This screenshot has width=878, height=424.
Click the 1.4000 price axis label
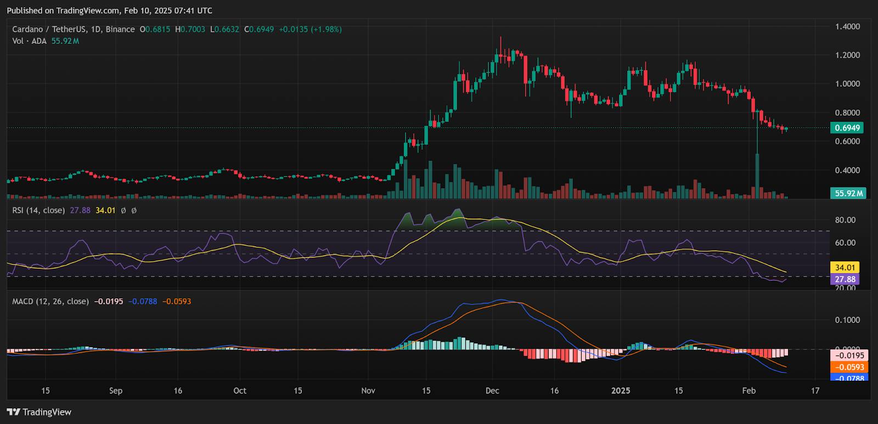[847, 26]
